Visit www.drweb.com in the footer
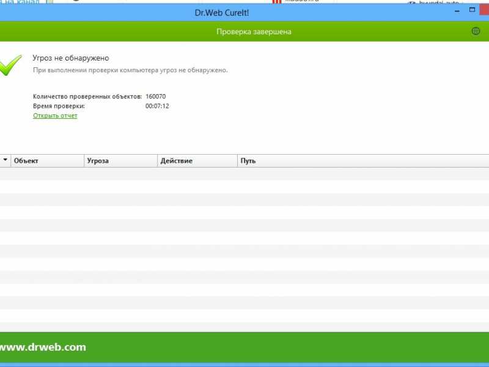This screenshot has width=489, height=367. (x=42, y=347)
